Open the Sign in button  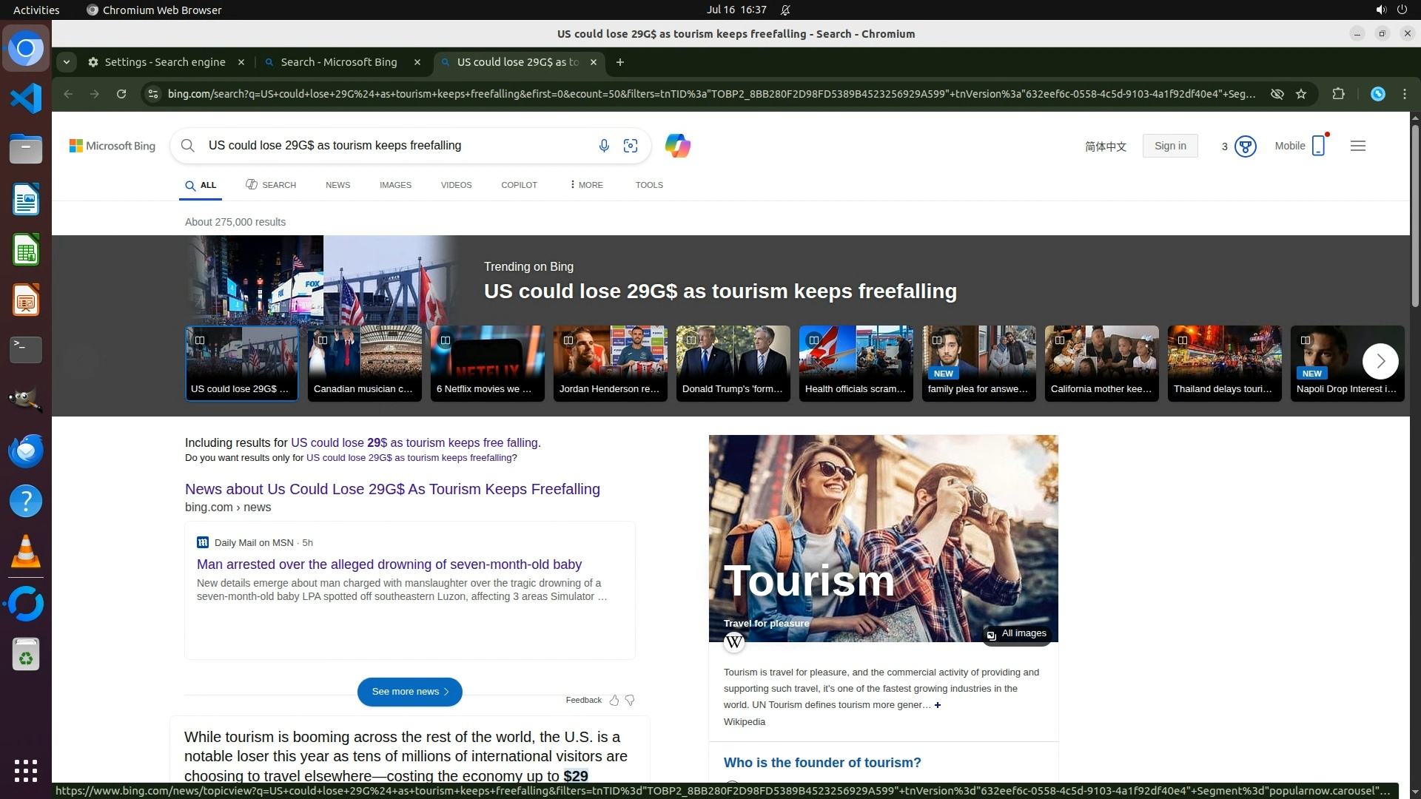pyautogui.click(x=1169, y=146)
